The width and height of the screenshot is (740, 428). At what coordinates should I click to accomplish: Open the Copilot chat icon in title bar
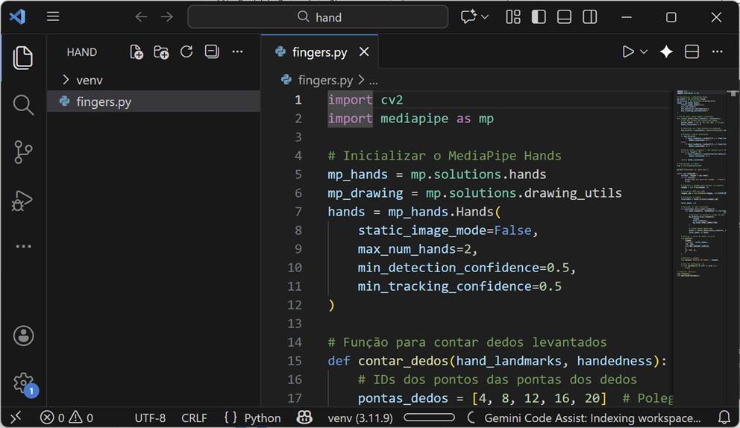[468, 17]
